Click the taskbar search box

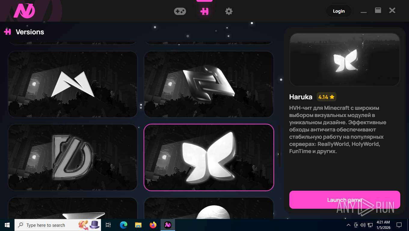[x=58, y=225]
